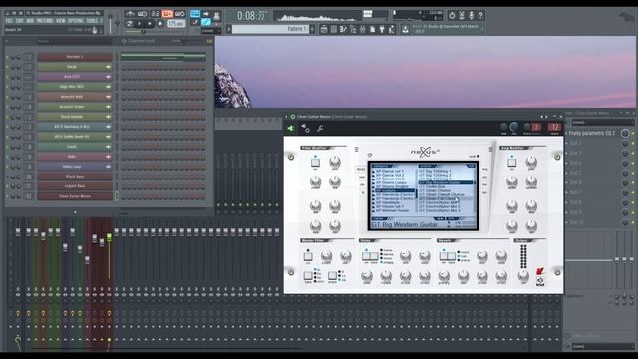Click the audio recording microphone icon
The image size is (638, 359).
coord(472,16)
